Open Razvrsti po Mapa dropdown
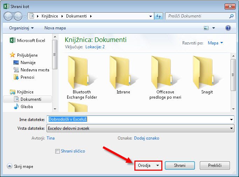Screen dimensions: 239x177 (x=215, y=43)
